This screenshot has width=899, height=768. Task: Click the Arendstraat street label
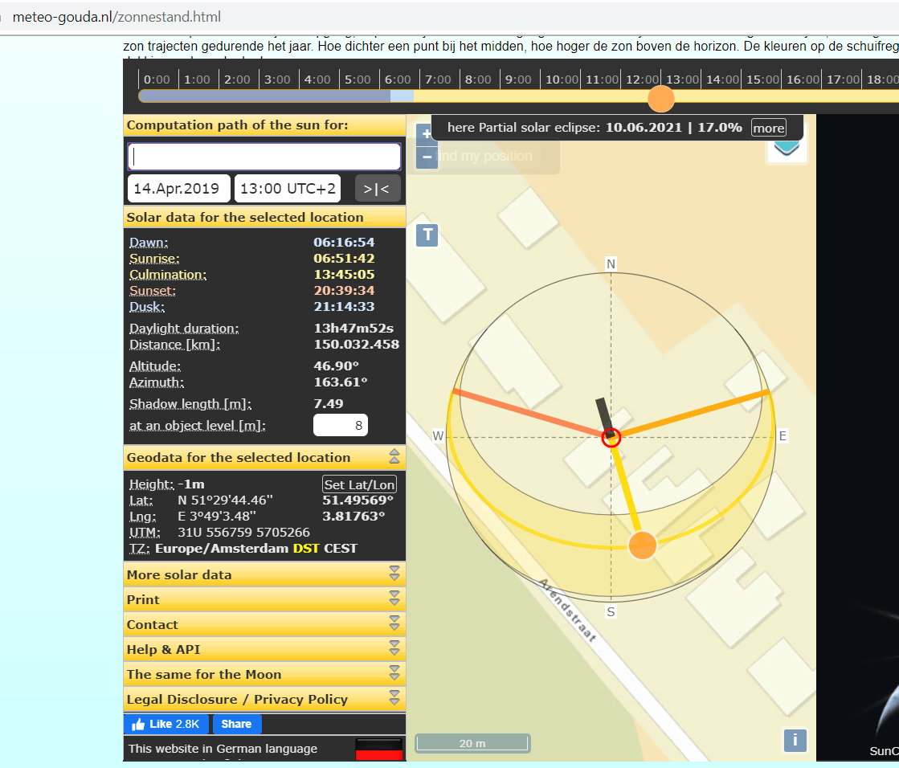568,611
